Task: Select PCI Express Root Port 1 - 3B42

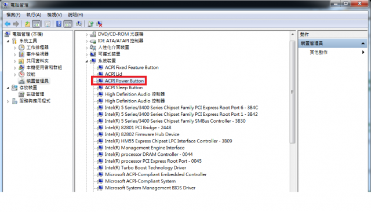Action: 181,114
